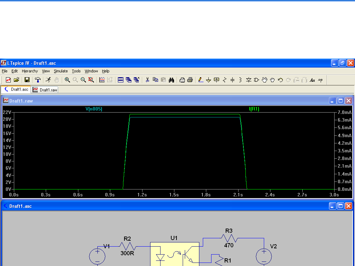Place a Ground symbol
Screen dimensions: 355x266
tap(208, 80)
